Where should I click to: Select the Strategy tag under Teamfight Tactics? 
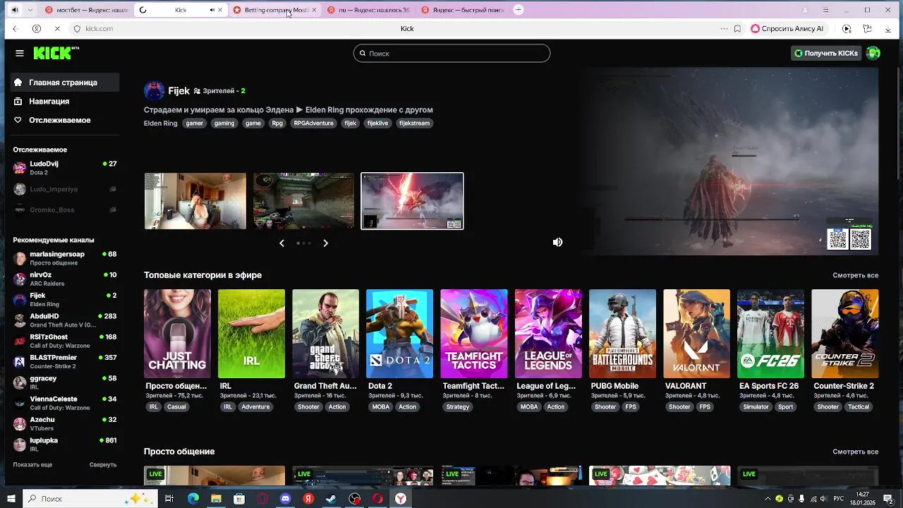[458, 407]
